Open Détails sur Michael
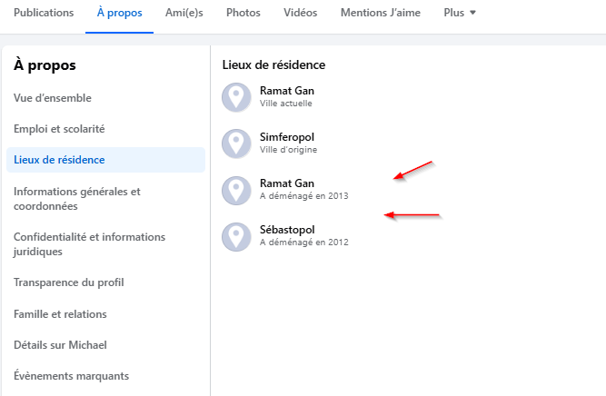606x396 pixels. click(60, 344)
